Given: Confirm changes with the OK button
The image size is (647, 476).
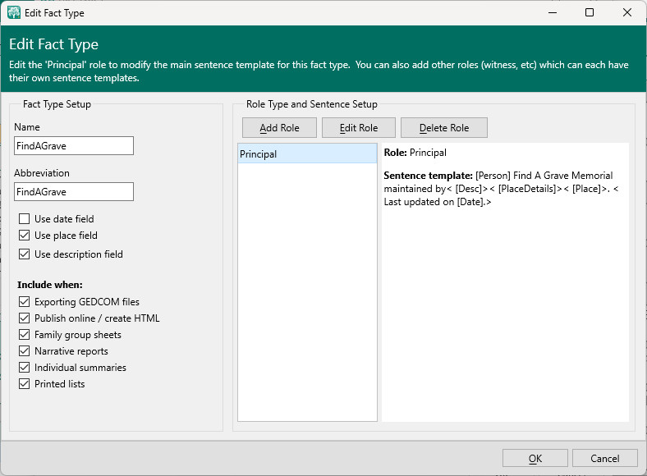Looking at the screenshot, I should [x=535, y=459].
